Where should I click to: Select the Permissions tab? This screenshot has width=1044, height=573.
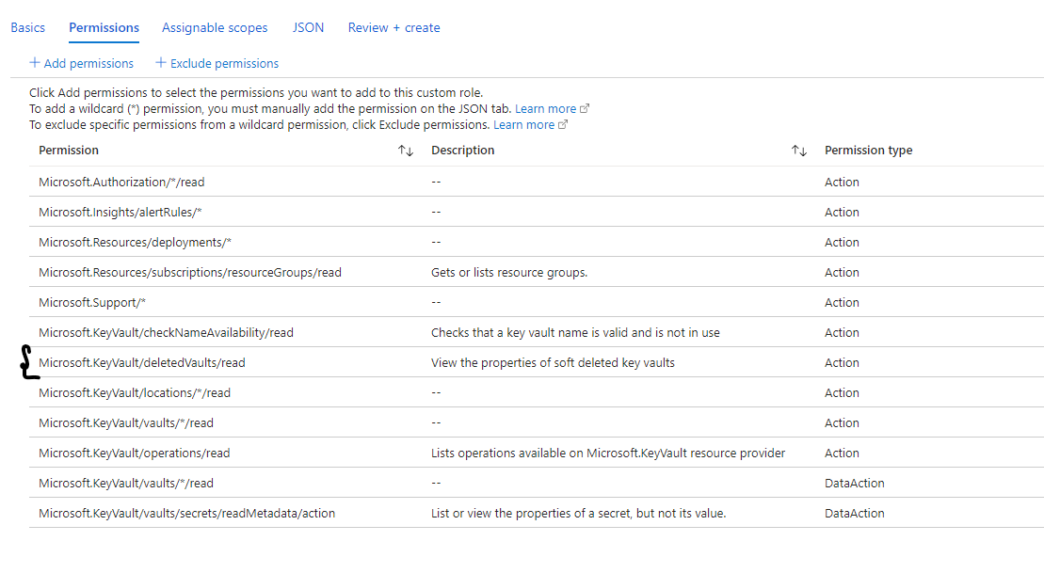pos(104,27)
